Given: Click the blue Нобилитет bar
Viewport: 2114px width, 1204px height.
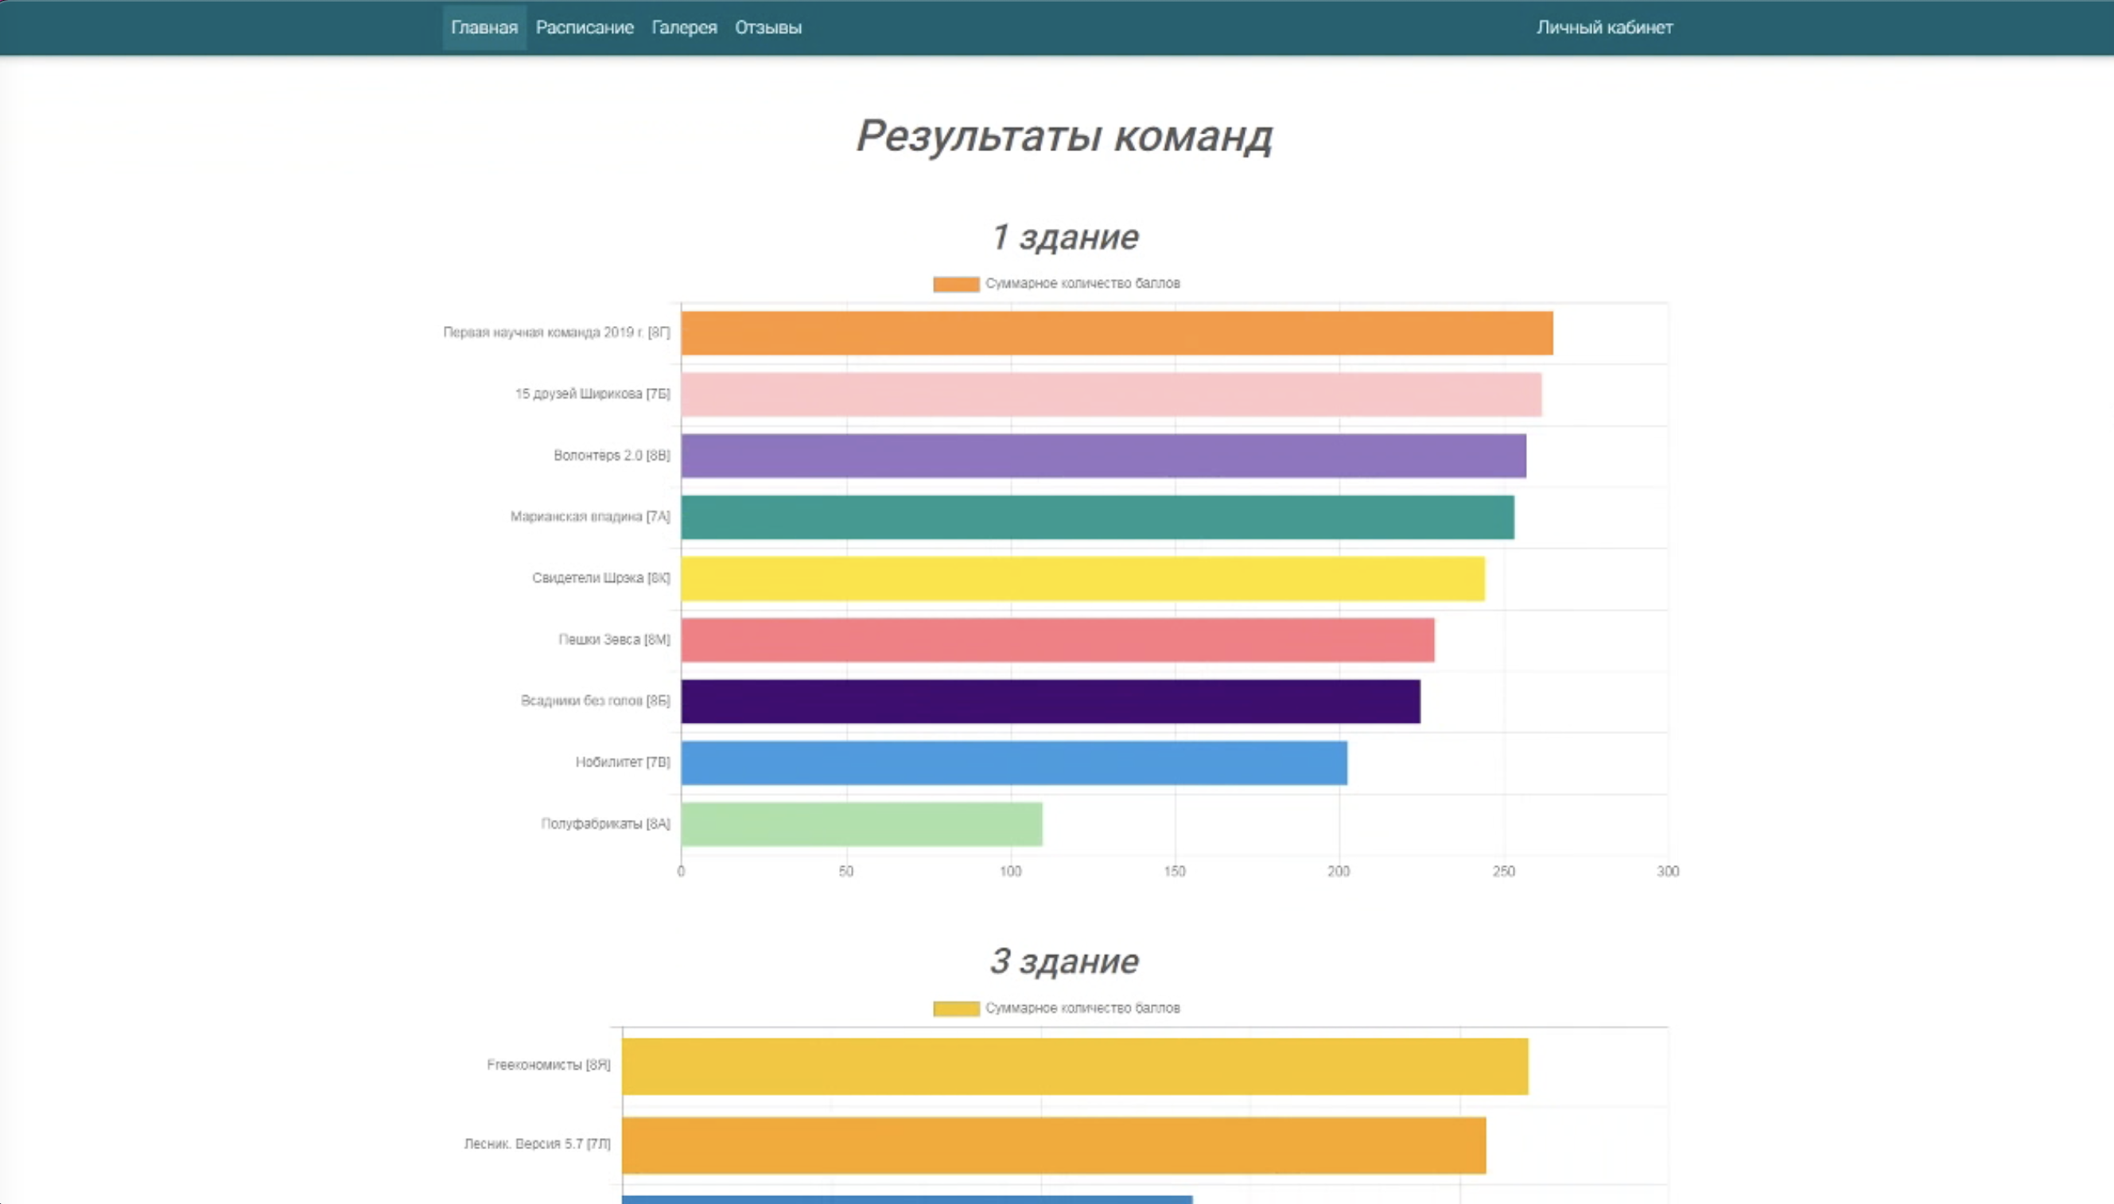Looking at the screenshot, I should tap(1014, 763).
